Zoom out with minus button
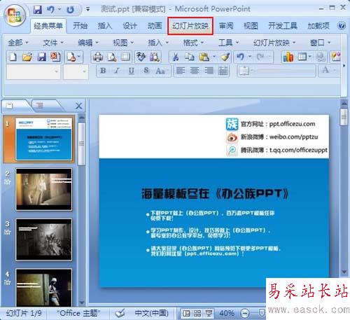 [245, 313]
